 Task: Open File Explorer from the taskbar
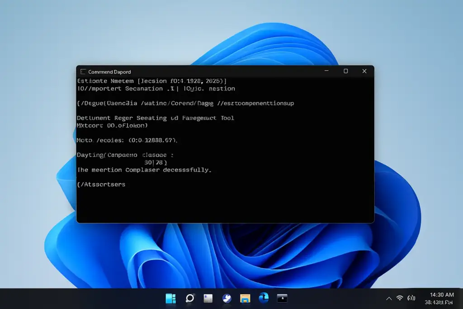245,298
